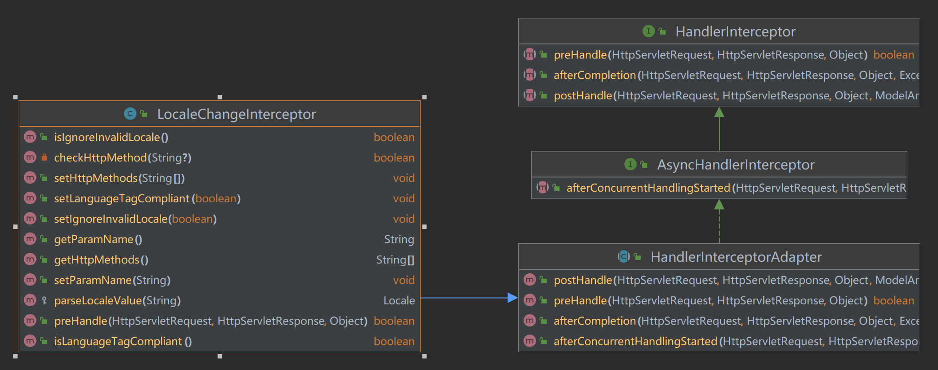
Task: Click the interface icon beside AsyncHandlerInterceptor
Action: 630,165
